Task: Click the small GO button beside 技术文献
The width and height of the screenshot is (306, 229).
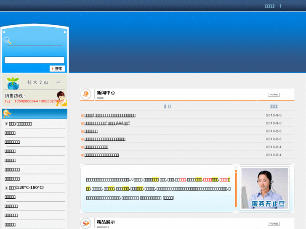Action: 59,82
